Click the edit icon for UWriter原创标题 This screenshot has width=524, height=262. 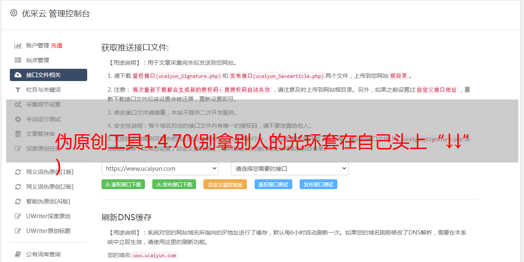[18, 231]
